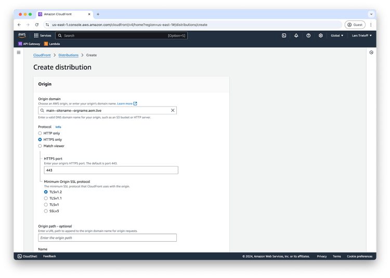Image resolution: width=390 pixels, height=278 pixels.
Task: Open the API Gateway shortcut
Action: (29, 44)
